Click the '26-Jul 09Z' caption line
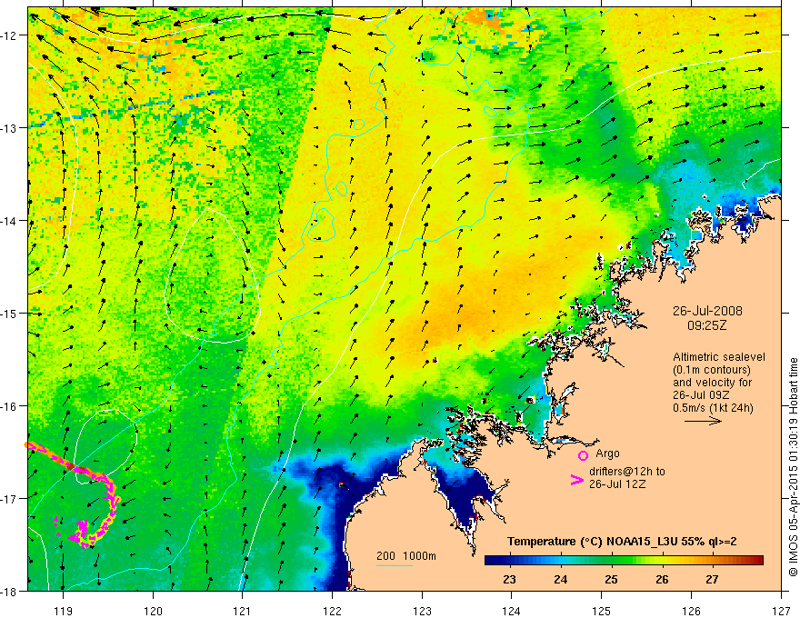Screen dimensions: 800x618 (x=701, y=395)
